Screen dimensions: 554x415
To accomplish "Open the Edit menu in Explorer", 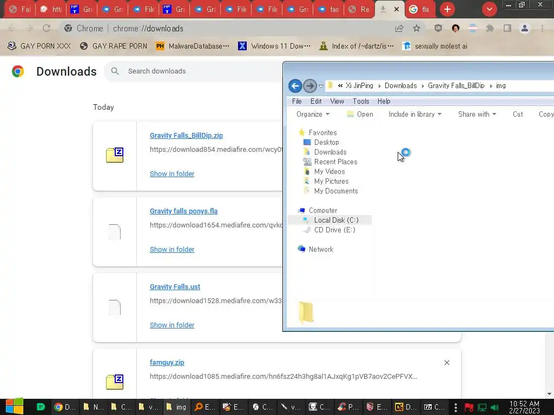I will tap(316, 101).
